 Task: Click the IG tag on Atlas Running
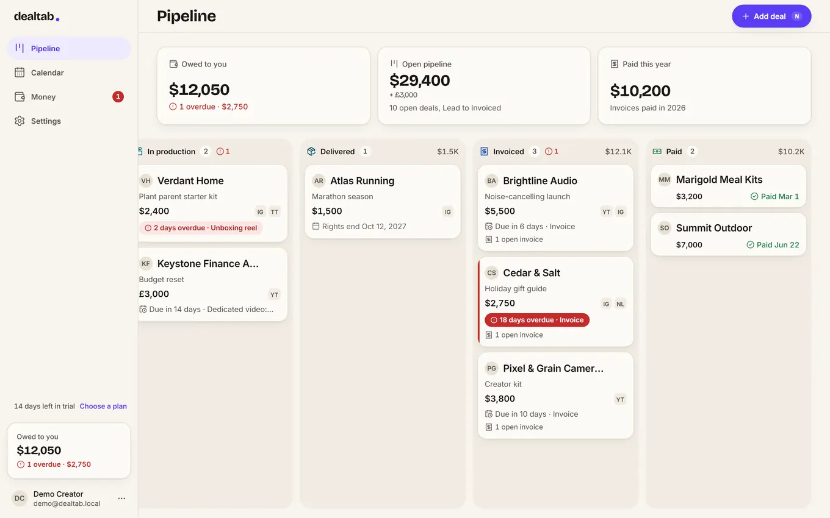point(448,212)
